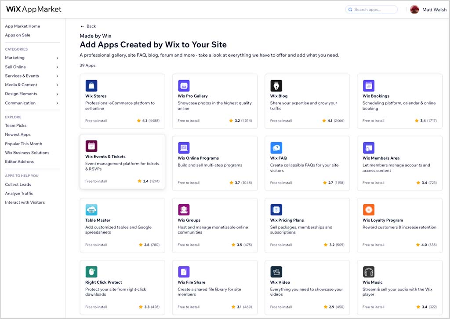
Task: Click Free to install under Wix Blog
Action: (x=281, y=121)
